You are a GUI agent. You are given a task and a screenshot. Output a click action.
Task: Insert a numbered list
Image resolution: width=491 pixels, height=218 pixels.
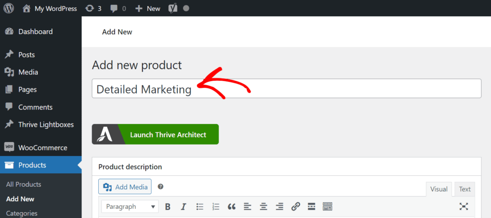pyautogui.click(x=216, y=206)
